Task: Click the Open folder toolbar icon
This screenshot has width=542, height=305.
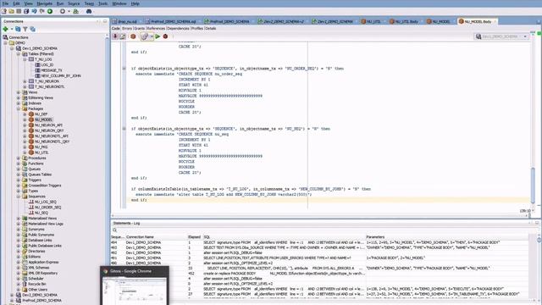Action: click(x=11, y=11)
